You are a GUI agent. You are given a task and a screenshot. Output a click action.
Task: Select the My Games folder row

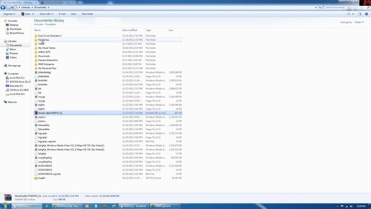108,40
